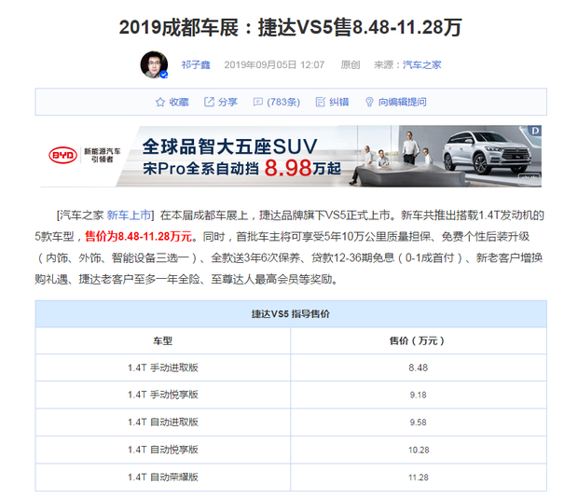Click the ad marker icon on banner corner

click(535, 131)
